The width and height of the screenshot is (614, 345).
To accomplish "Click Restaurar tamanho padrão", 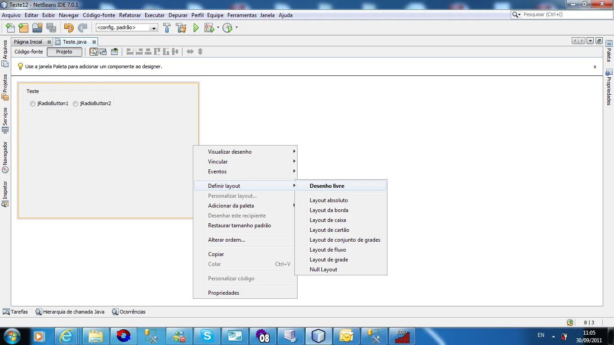I will tap(245, 226).
